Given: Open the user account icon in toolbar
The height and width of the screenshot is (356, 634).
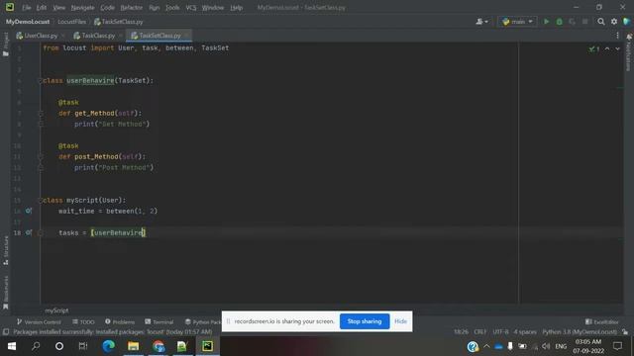Looking at the screenshot, I should pos(481,22).
